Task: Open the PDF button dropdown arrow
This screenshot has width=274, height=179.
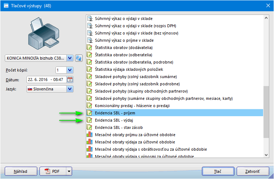Action: [x=69, y=171]
